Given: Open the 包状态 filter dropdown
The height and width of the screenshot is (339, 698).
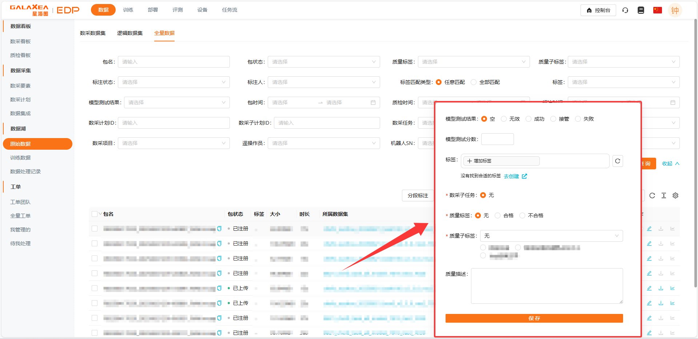Looking at the screenshot, I should [x=324, y=62].
